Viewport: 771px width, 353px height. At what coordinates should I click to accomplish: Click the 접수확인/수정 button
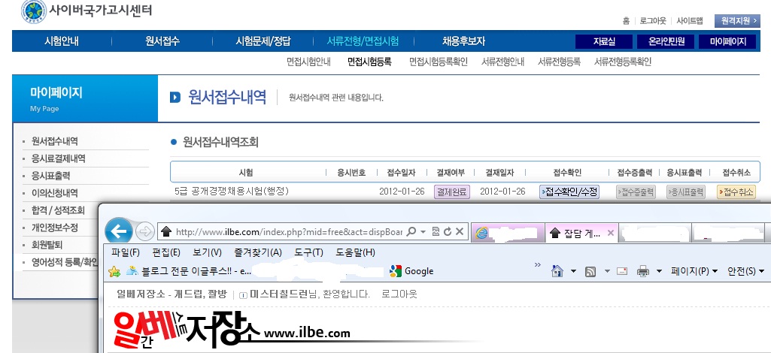569,192
